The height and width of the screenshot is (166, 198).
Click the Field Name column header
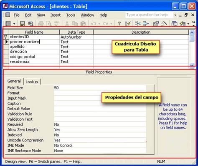tap(34, 32)
